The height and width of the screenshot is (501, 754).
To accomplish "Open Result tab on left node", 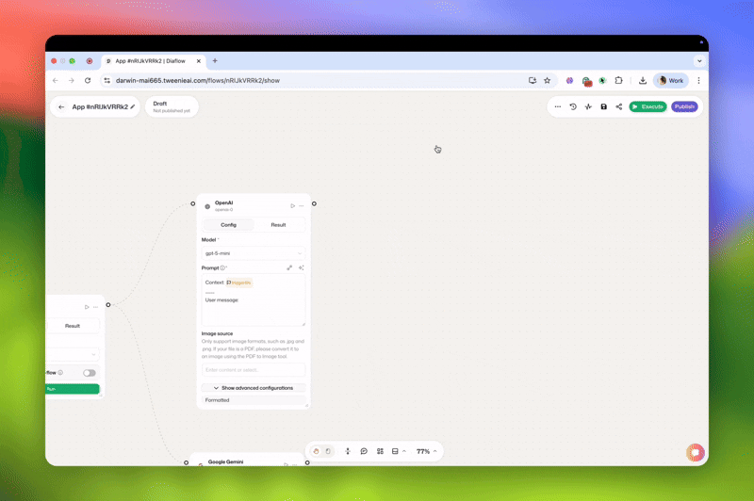I will [73, 326].
